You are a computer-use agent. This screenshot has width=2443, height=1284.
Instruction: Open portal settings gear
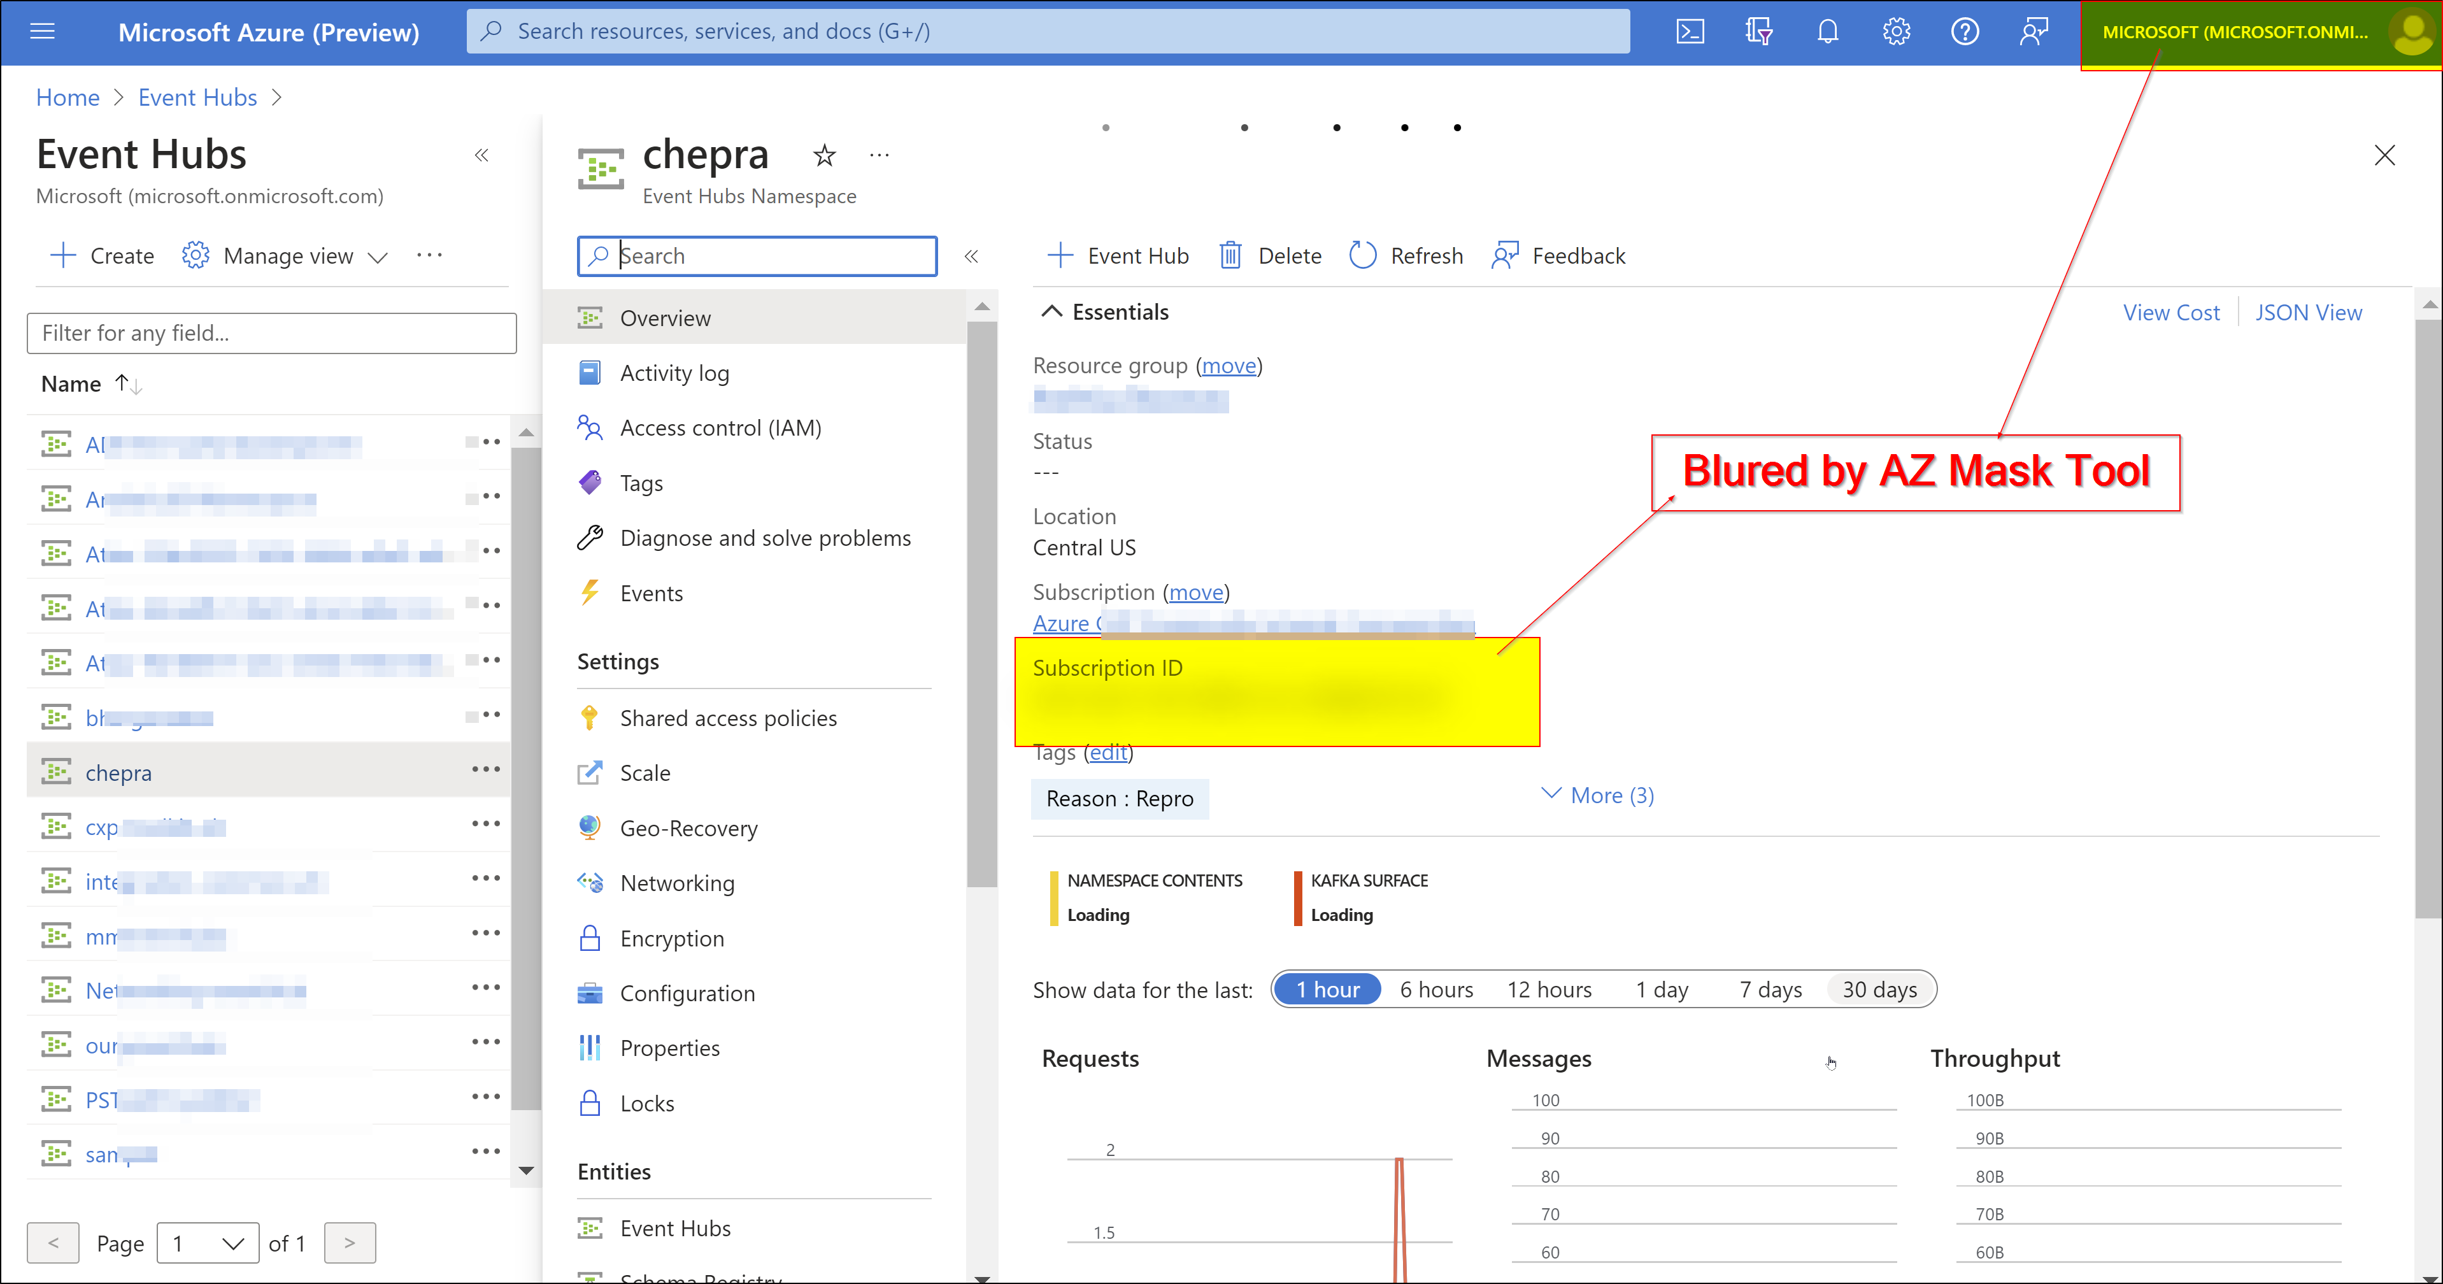1896,31
